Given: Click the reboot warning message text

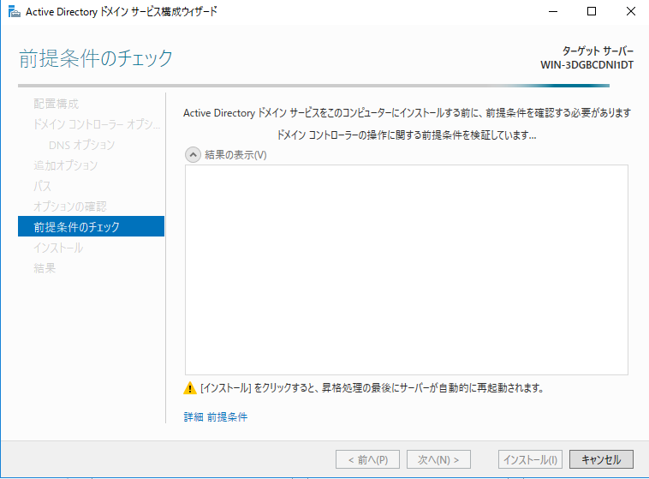Looking at the screenshot, I should (x=372, y=388).
